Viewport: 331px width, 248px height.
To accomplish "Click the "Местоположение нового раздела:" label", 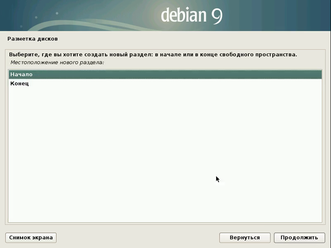I will (x=57, y=63).
